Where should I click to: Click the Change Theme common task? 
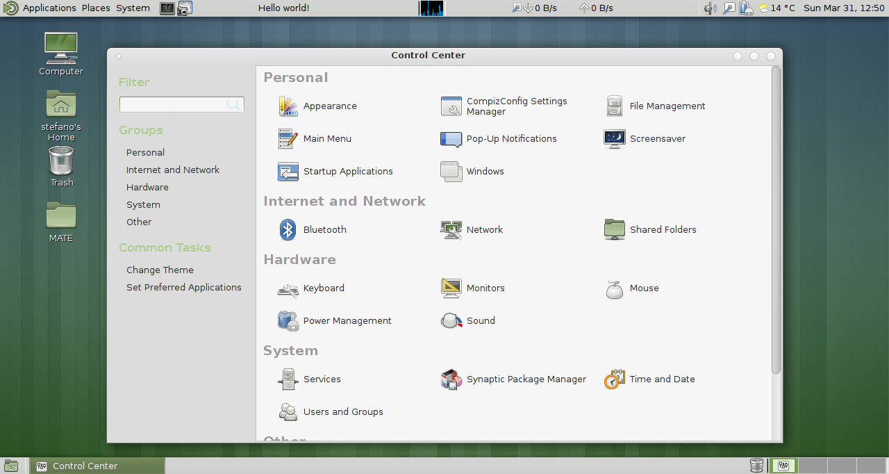(160, 270)
